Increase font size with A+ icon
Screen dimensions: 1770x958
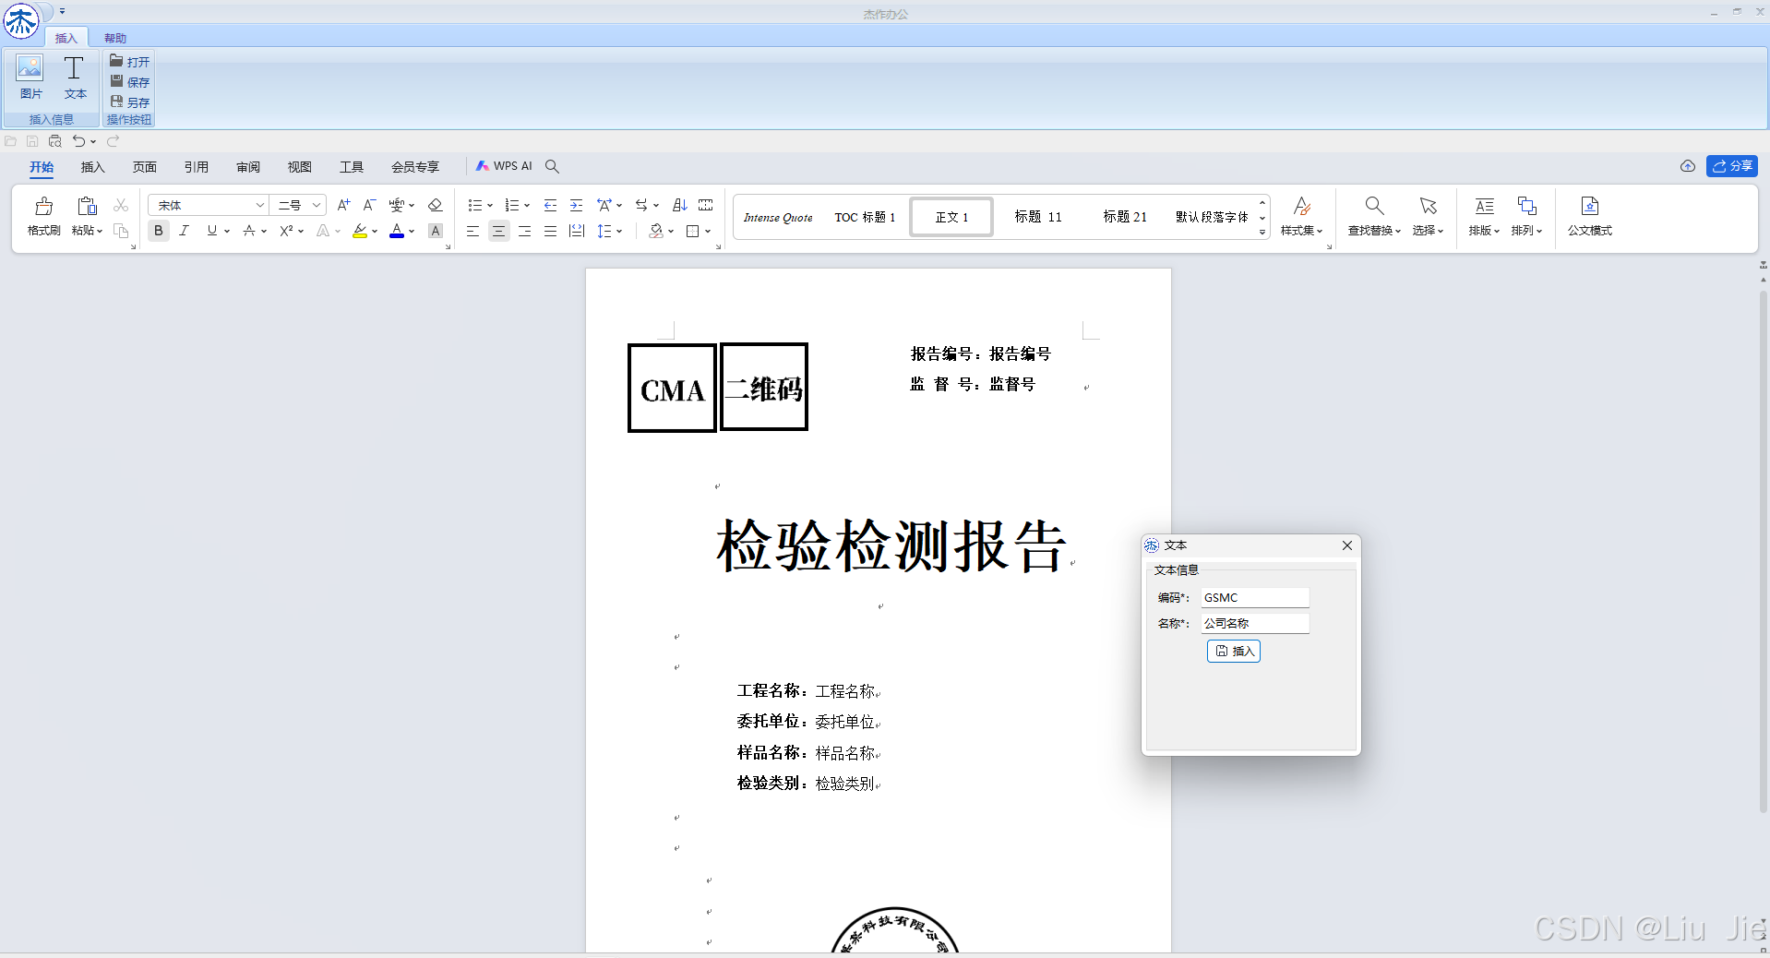[343, 205]
